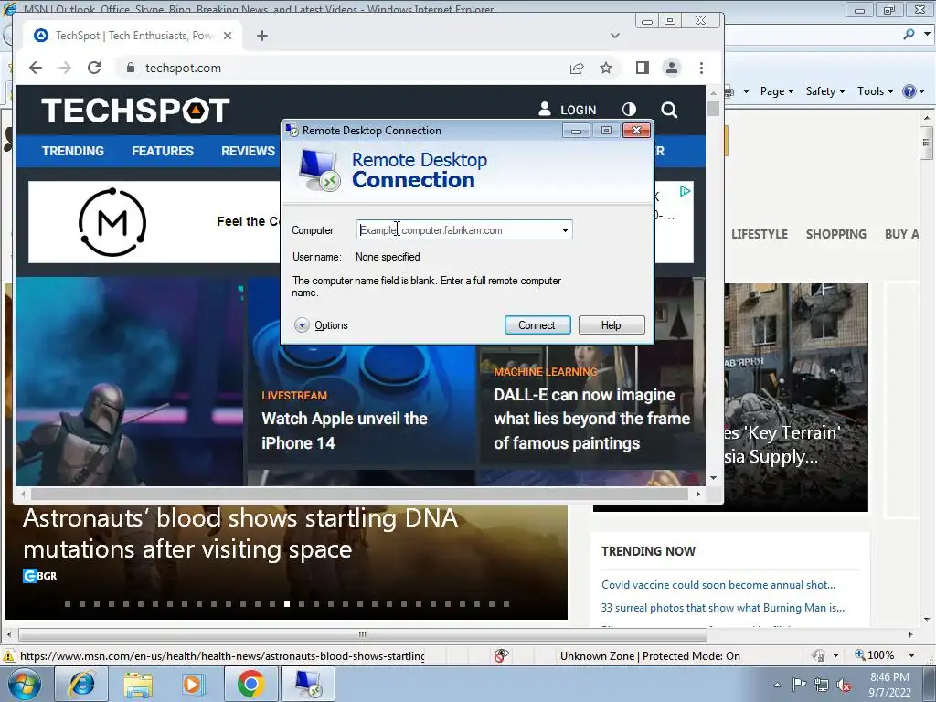936x702 pixels.
Task: Click the IE privacy report status icon
Action: (502, 655)
